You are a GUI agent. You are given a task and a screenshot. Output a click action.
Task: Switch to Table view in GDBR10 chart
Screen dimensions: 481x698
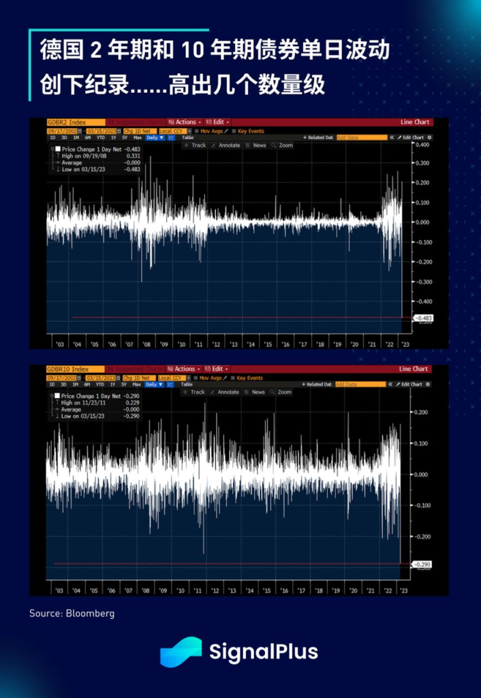click(x=187, y=384)
